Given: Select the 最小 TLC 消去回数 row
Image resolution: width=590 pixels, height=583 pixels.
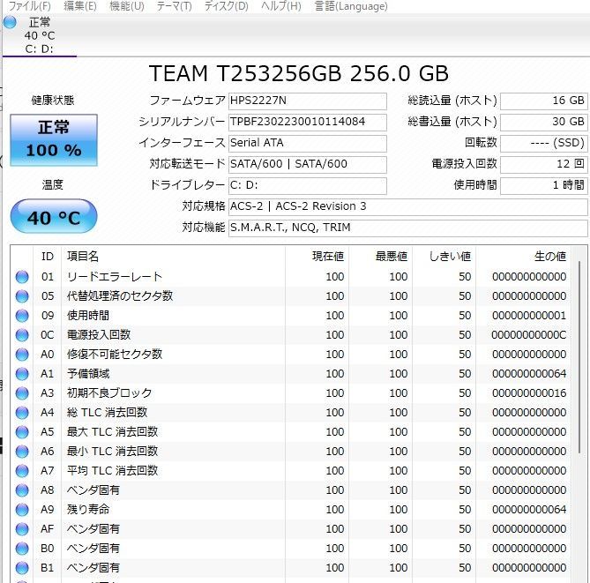Looking at the screenshot, I should [x=291, y=452].
